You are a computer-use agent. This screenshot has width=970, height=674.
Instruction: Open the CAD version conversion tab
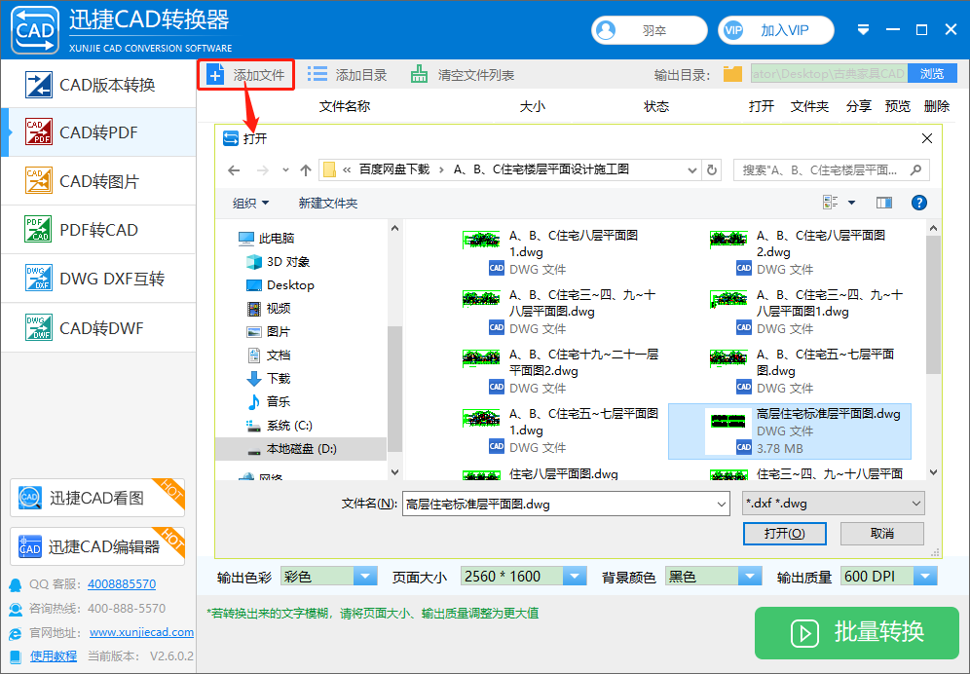pyautogui.click(x=99, y=85)
